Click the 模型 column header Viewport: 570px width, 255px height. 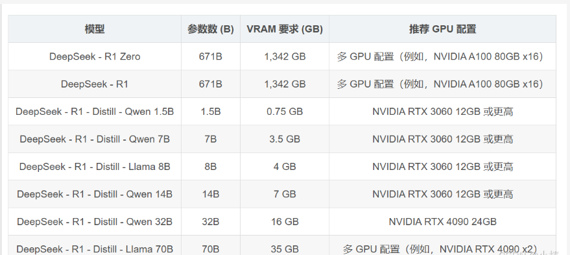pos(95,29)
